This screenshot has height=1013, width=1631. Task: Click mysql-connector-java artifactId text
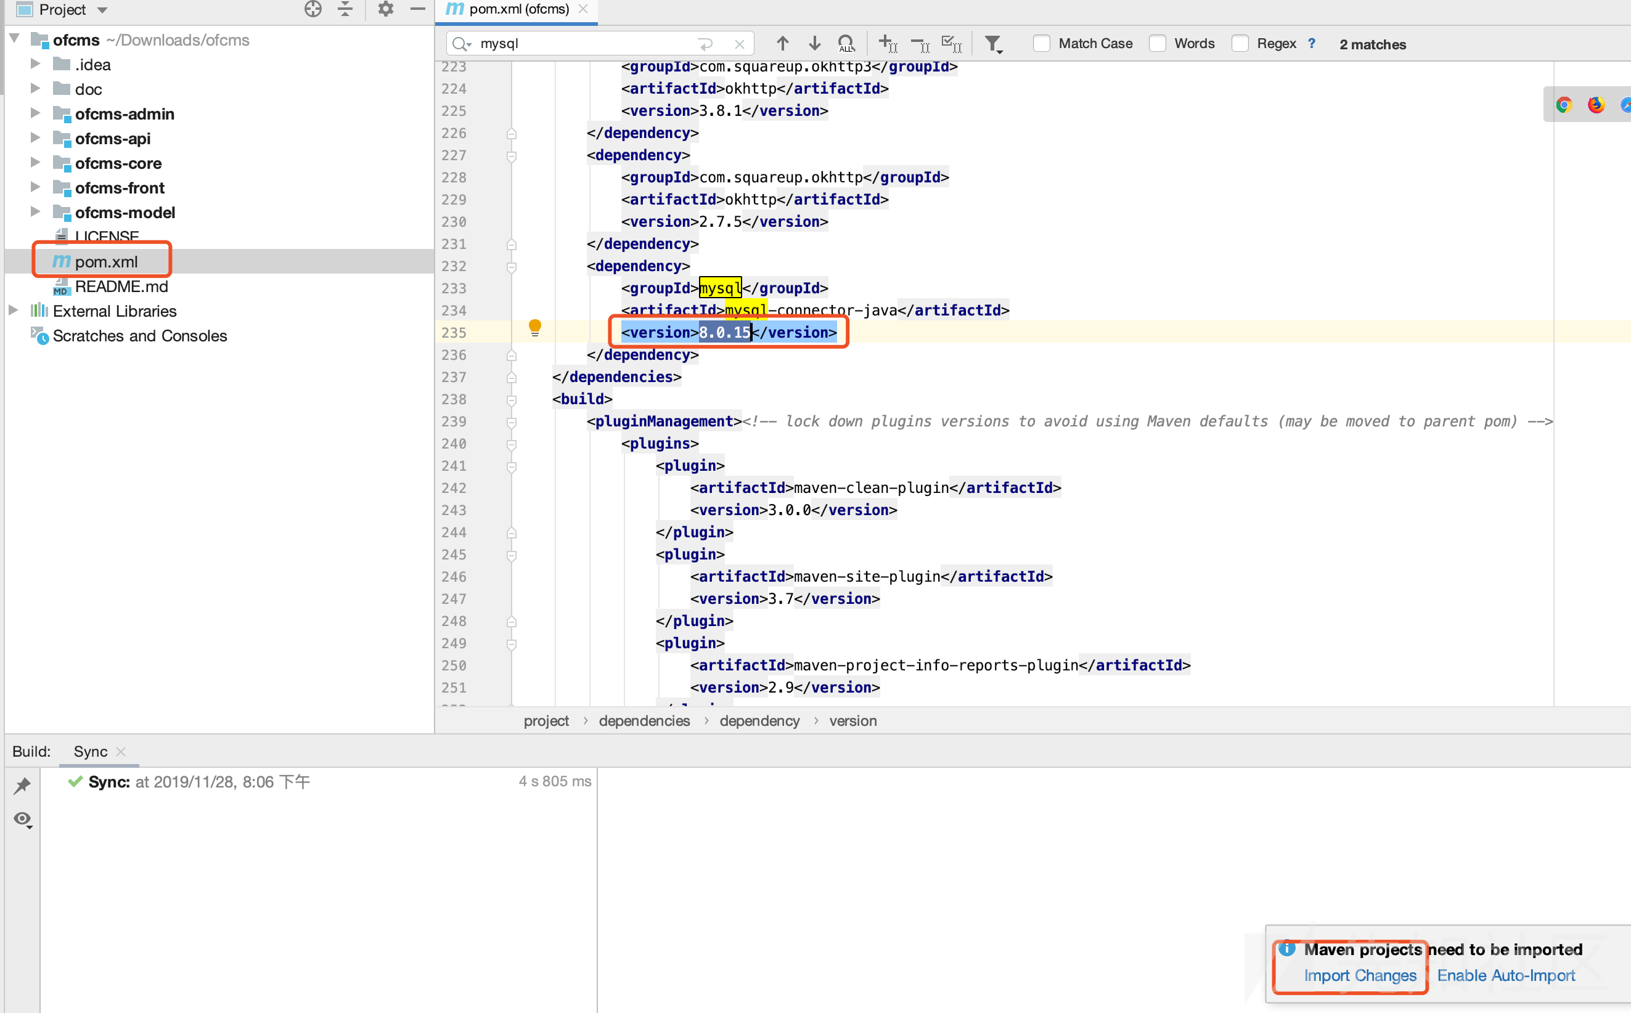click(811, 310)
